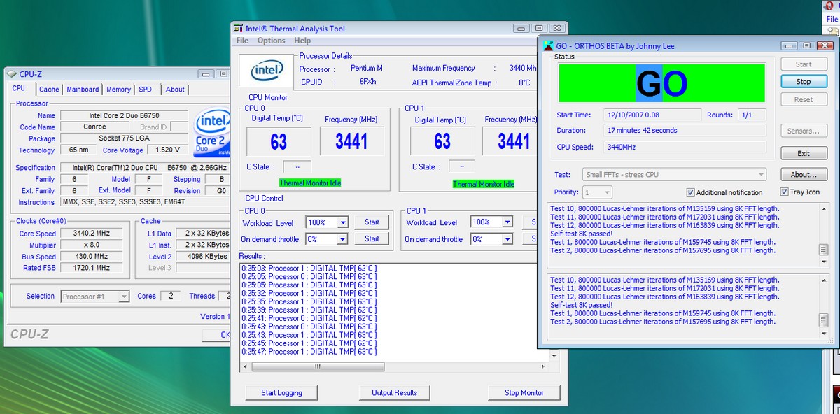This screenshot has width=840, height=414.
Task: Click the Reset button in ORTHOS
Action: [x=804, y=99]
